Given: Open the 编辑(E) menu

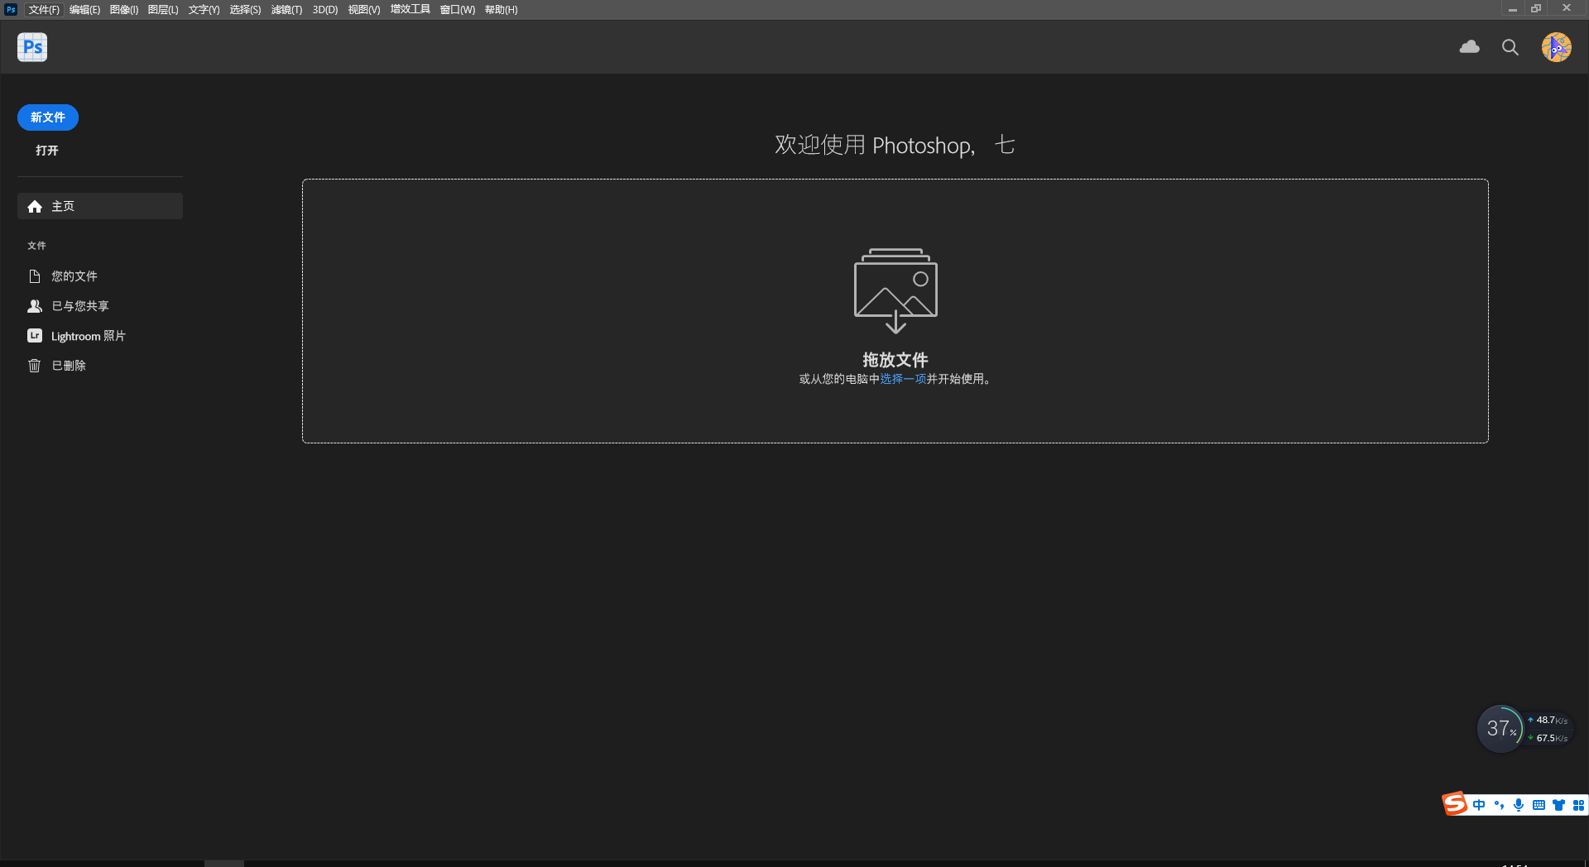Looking at the screenshot, I should point(84,10).
